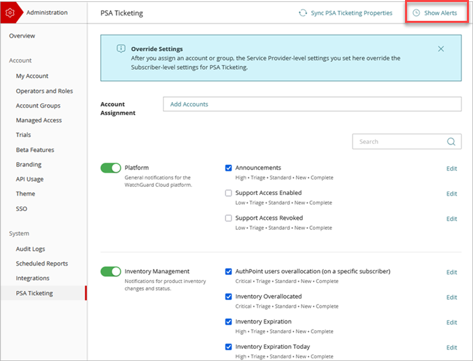Edit the Inventory Expiration notification

coord(451,323)
